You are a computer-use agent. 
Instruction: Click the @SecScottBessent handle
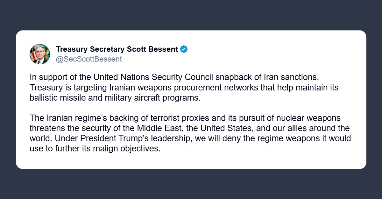(89, 59)
